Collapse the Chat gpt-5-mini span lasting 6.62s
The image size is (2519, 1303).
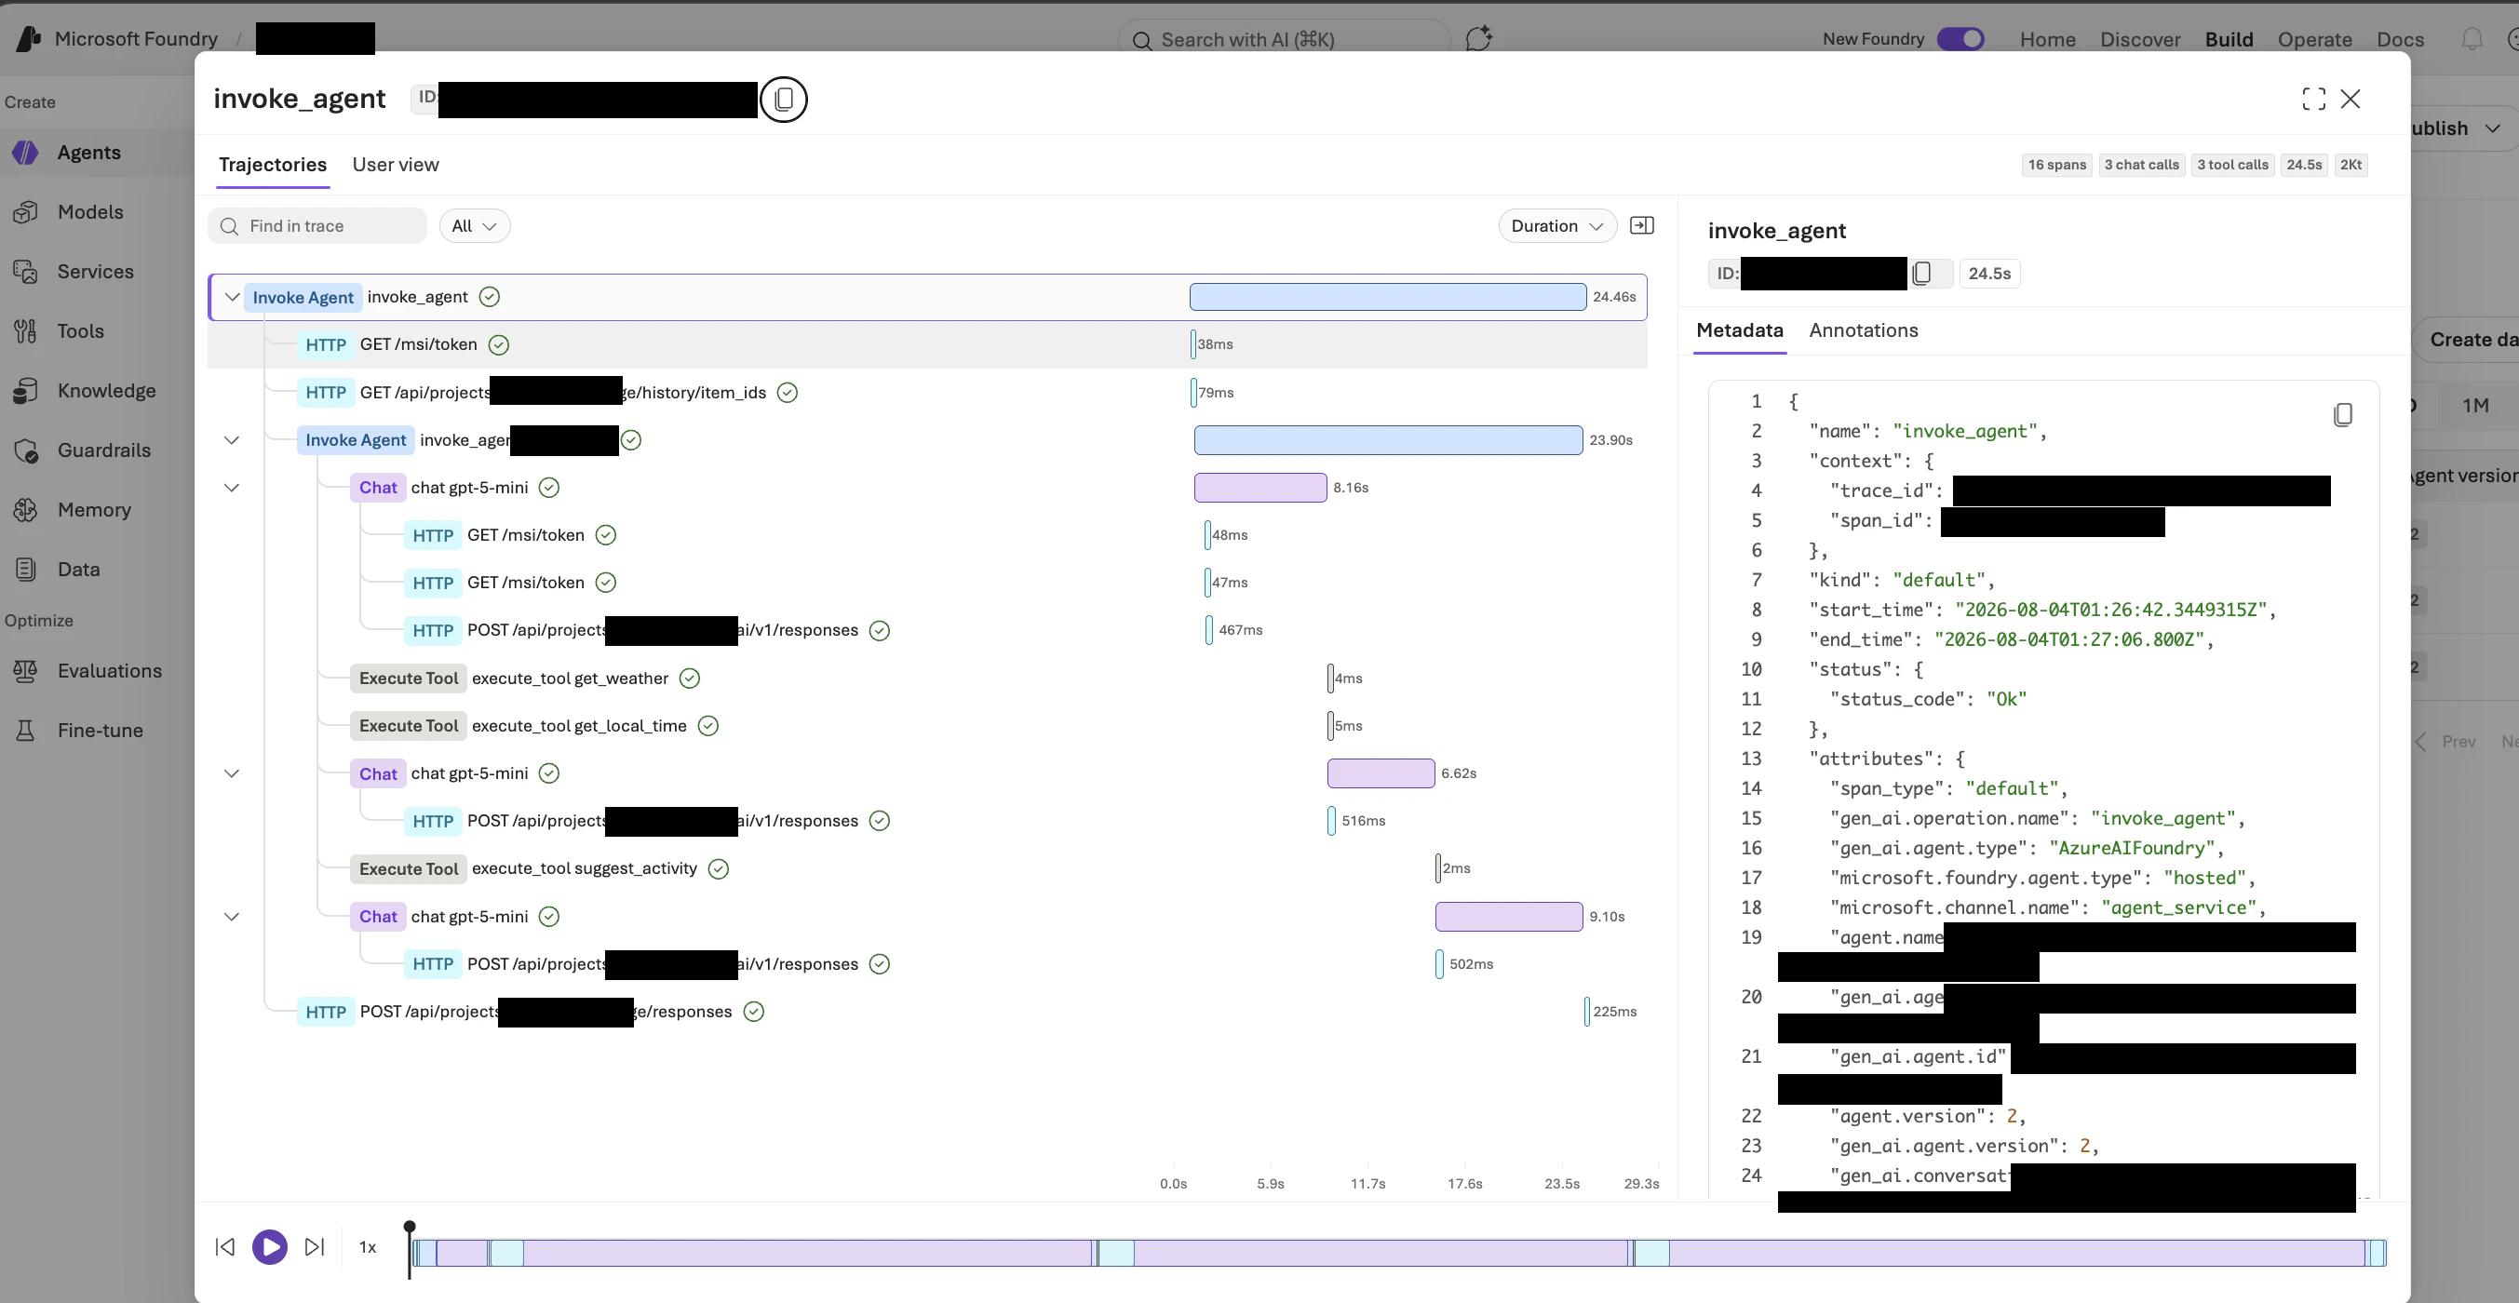(232, 773)
